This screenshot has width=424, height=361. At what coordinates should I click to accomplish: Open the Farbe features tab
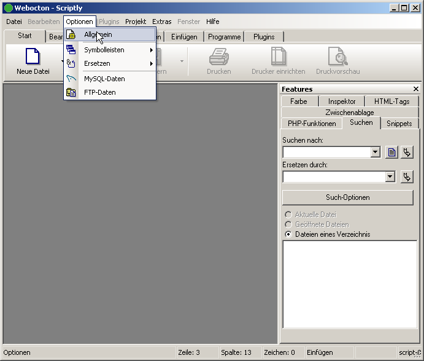(x=299, y=101)
